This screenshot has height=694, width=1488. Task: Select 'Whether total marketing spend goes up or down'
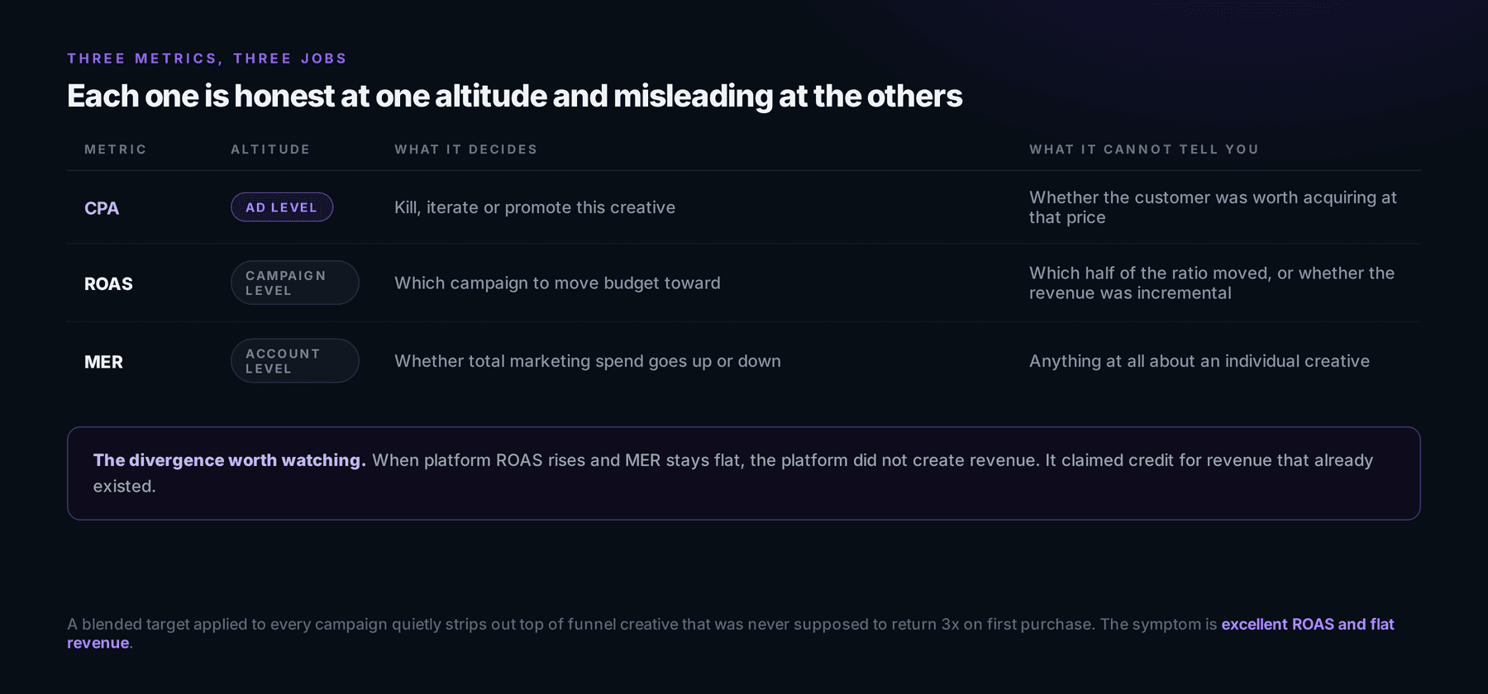pyautogui.click(x=588, y=361)
